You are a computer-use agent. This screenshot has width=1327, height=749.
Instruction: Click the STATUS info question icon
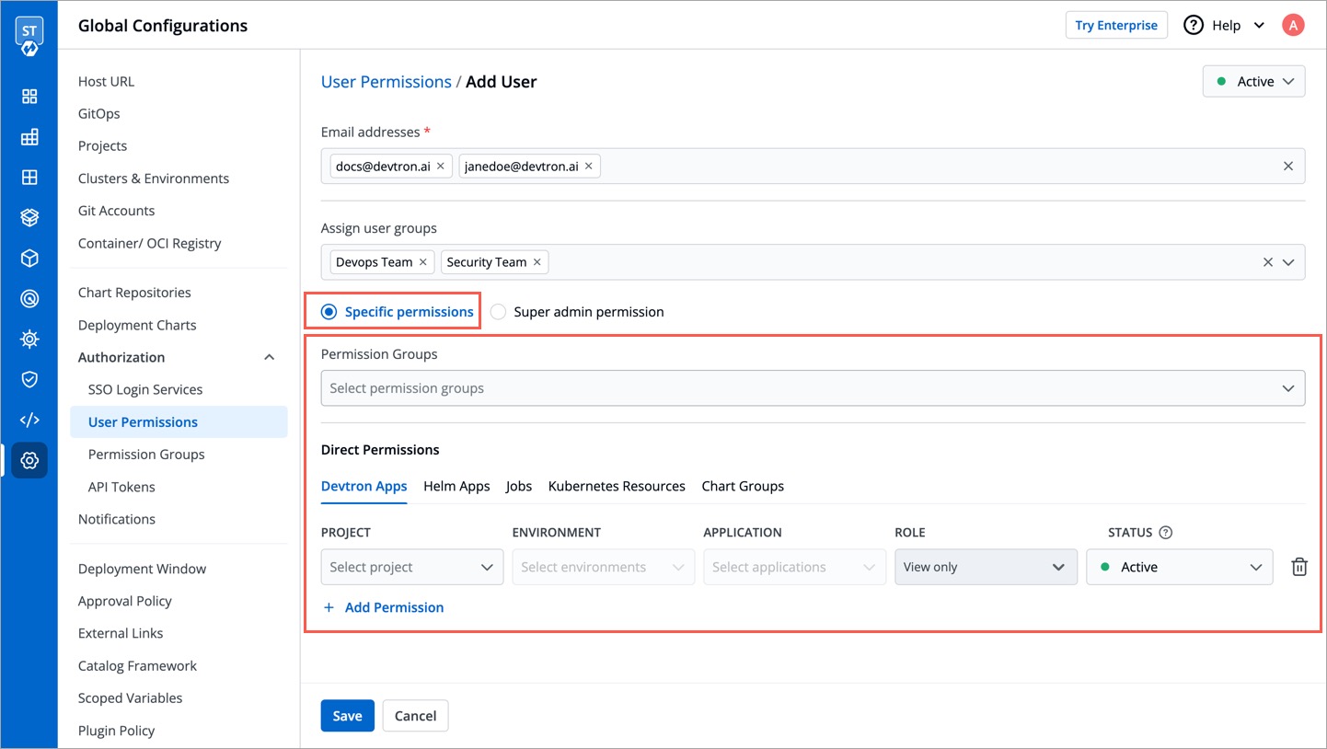point(1166,533)
